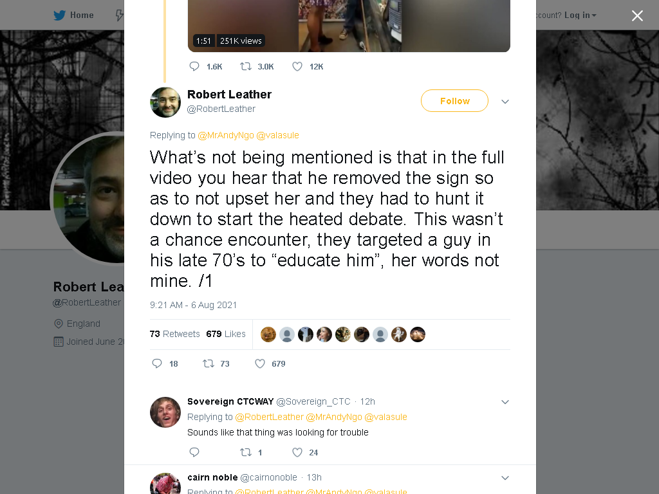Close the tweet overlay with X
Image resolution: width=659 pixels, height=494 pixels.
pyautogui.click(x=637, y=15)
